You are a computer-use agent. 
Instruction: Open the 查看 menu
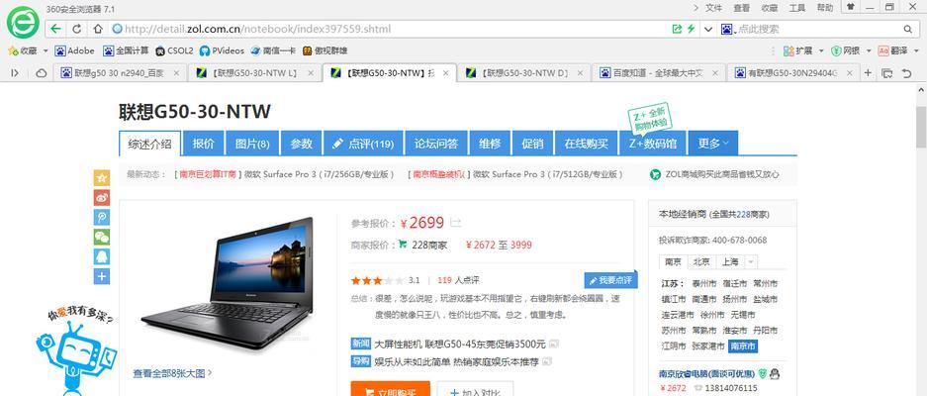(x=741, y=8)
